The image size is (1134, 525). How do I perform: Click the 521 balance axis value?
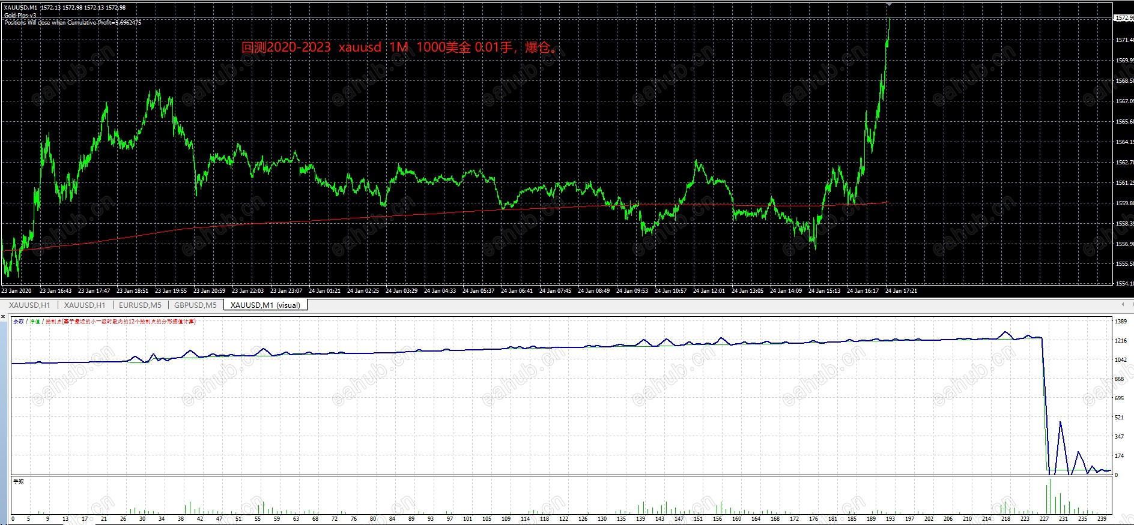1120,418
